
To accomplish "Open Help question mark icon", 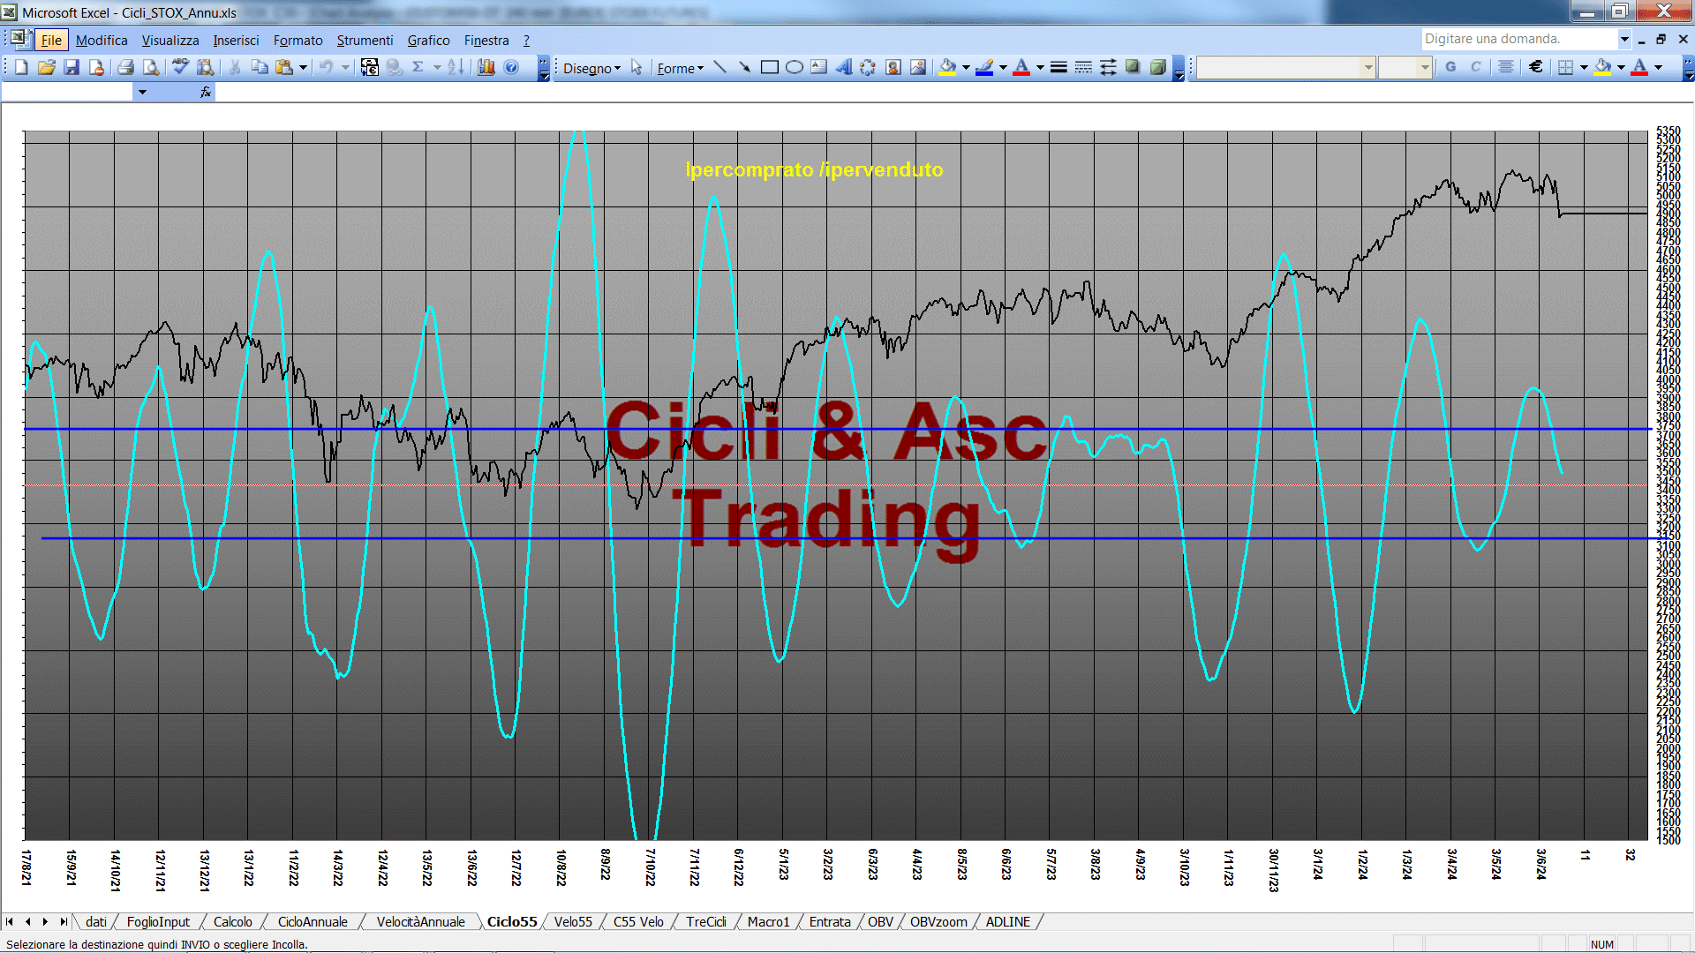I will click(511, 67).
